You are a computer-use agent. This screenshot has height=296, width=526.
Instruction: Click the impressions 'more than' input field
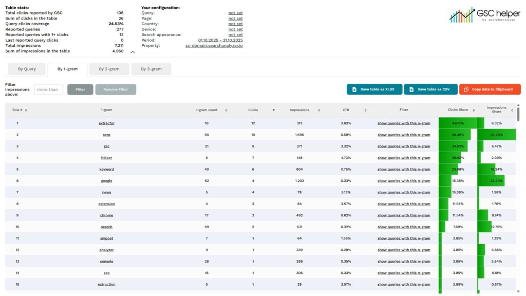click(49, 89)
